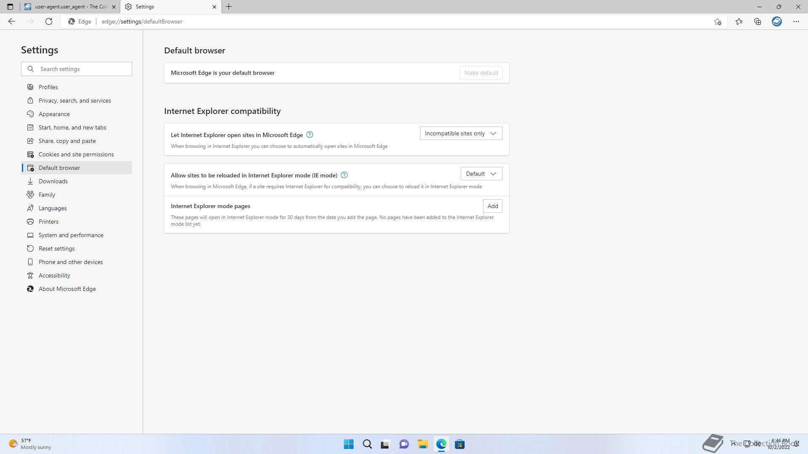Select Default browser in sidebar

pyautogui.click(x=77, y=168)
